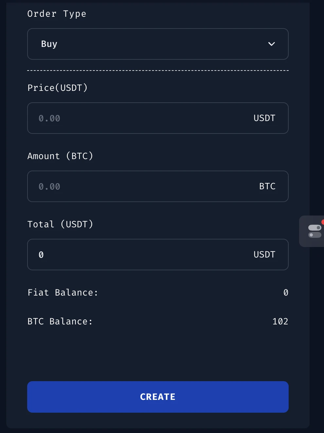Click the Total (USDT) label text
The width and height of the screenshot is (324, 433).
pos(60,224)
